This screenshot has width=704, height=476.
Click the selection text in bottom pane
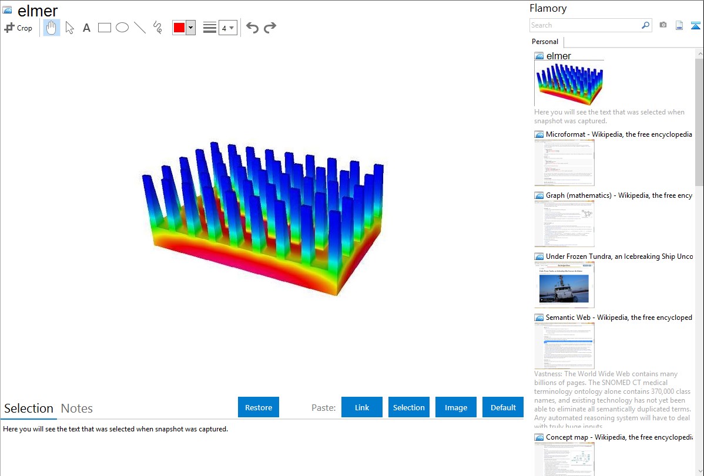pyautogui.click(x=115, y=429)
